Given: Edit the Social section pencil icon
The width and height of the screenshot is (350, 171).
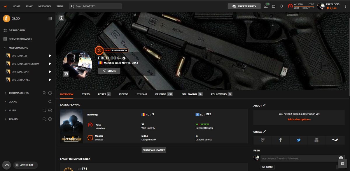Looking at the screenshot, I should pyautogui.click(x=265, y=132).
